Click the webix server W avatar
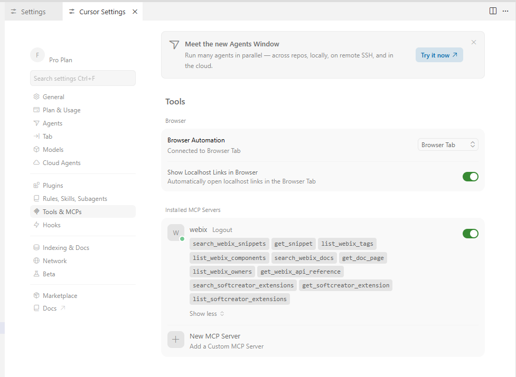 (176, 233)
